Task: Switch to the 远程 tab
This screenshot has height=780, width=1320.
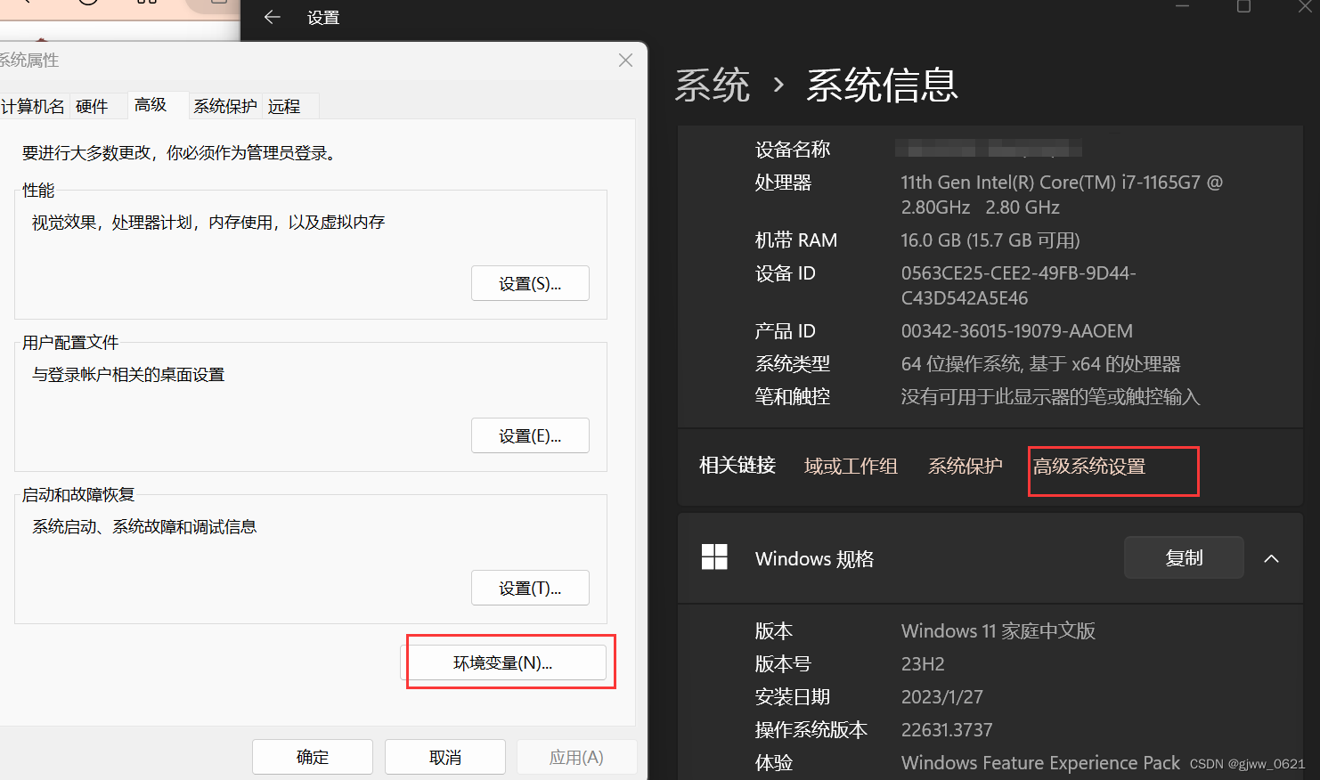Action: click(286, 105)
